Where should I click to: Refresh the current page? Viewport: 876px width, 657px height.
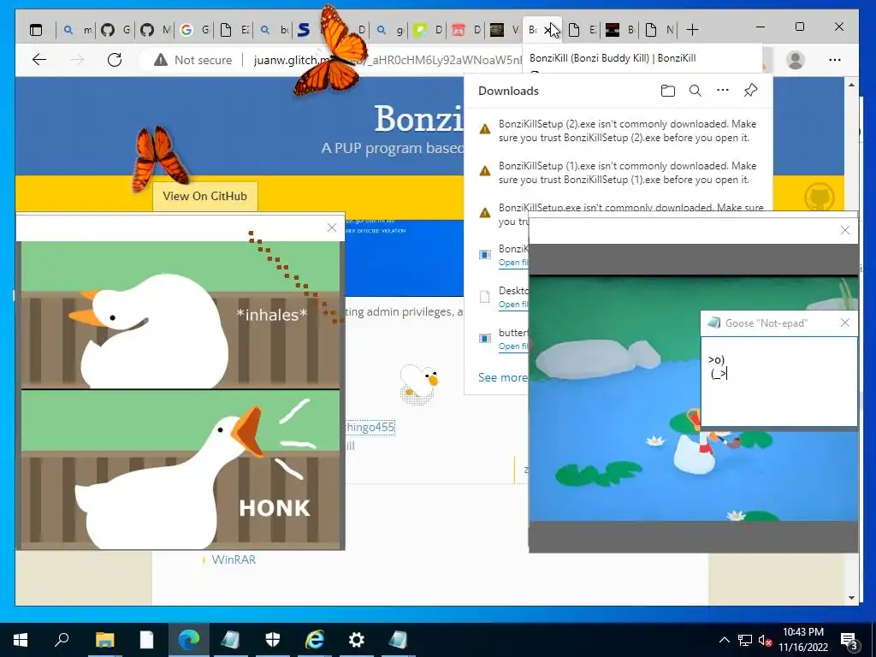[x=115, y=60]
